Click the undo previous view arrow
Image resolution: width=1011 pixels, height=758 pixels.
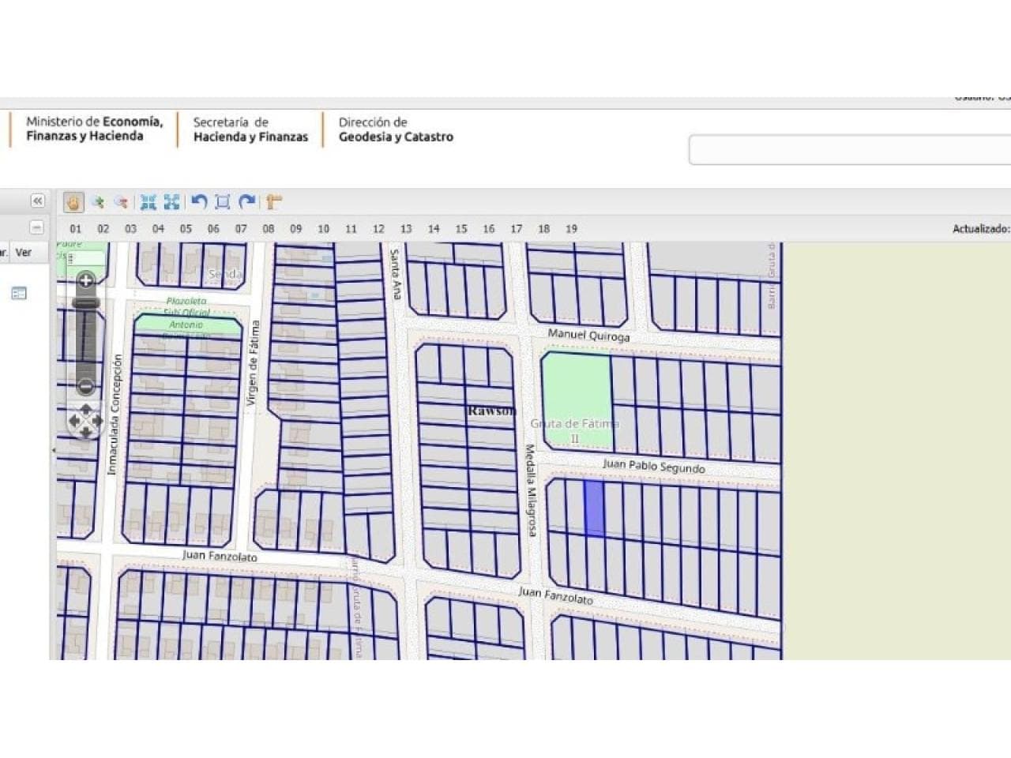point(199,202)
